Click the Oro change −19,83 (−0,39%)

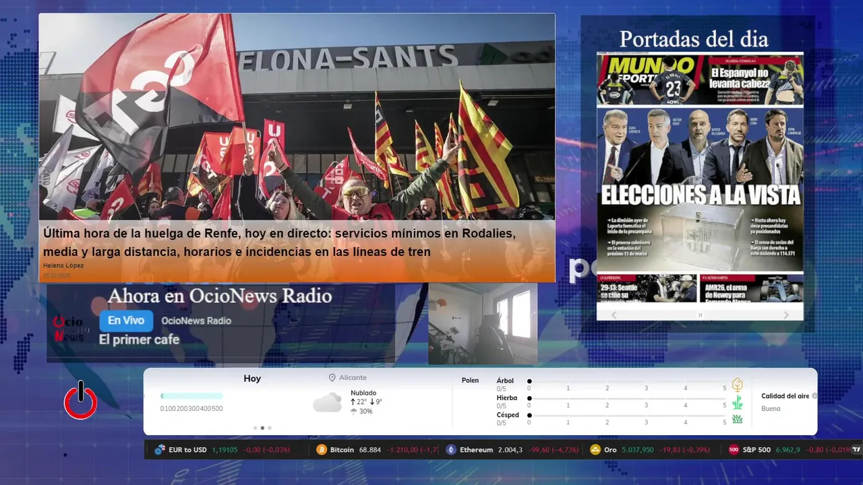pyautogui.click(x=685, y=450)
